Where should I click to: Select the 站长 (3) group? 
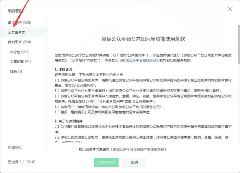coord(16,71)
